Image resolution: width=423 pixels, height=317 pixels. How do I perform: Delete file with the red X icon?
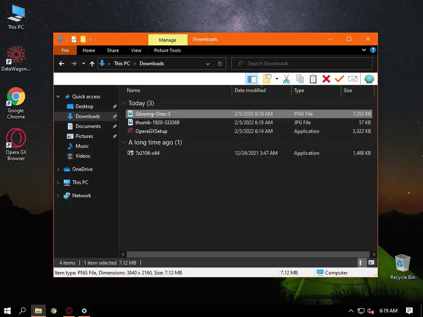pos(326,79)
